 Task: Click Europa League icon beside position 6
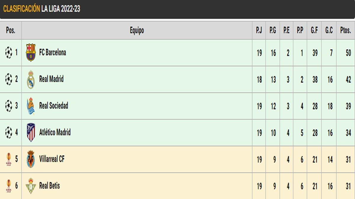(9, 186)
